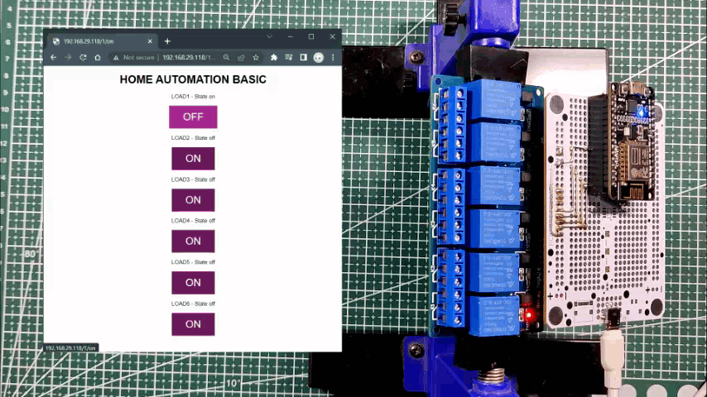This screenshot has height=397, width=707.
Task: Open the side panel icon
Action: click(x=303, y=58)
